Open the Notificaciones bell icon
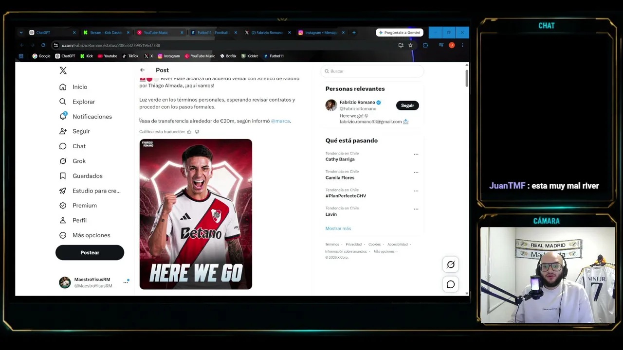Viewport: 623px width, 350px height. [x=63, y=117]
